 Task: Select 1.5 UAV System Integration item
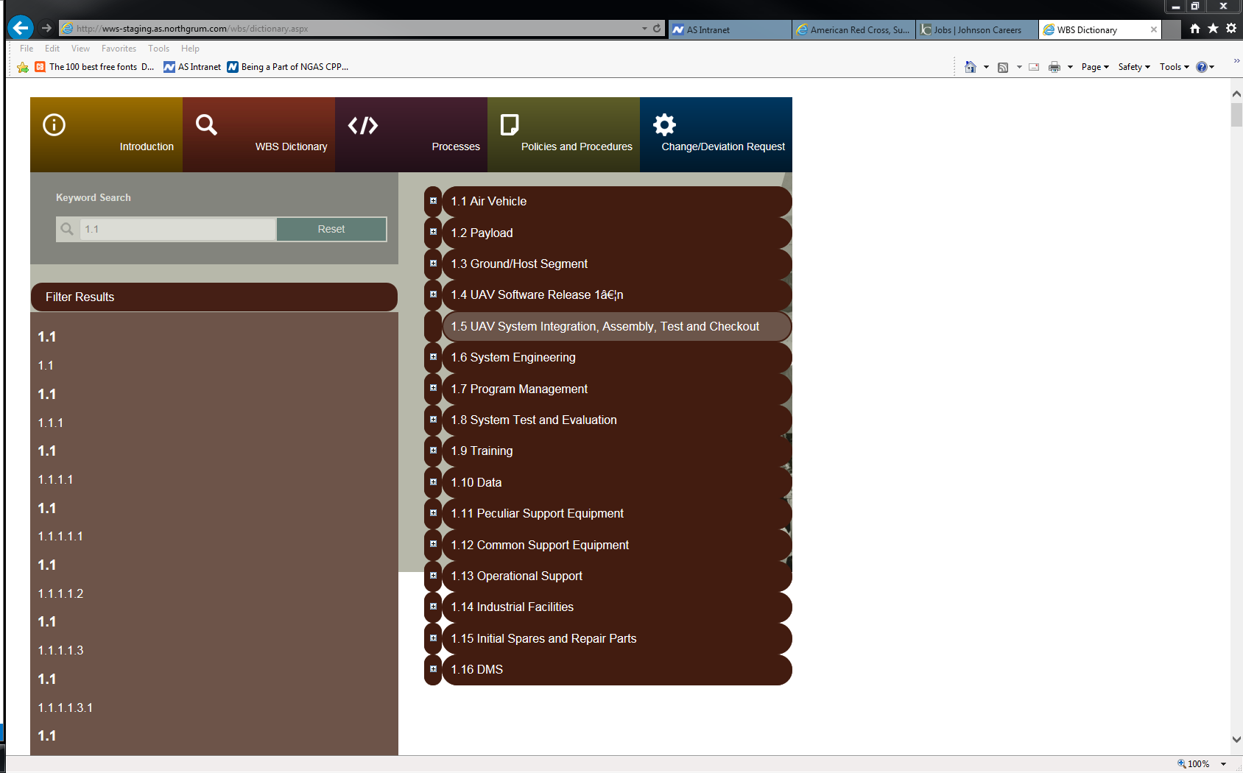pos(605,326)
